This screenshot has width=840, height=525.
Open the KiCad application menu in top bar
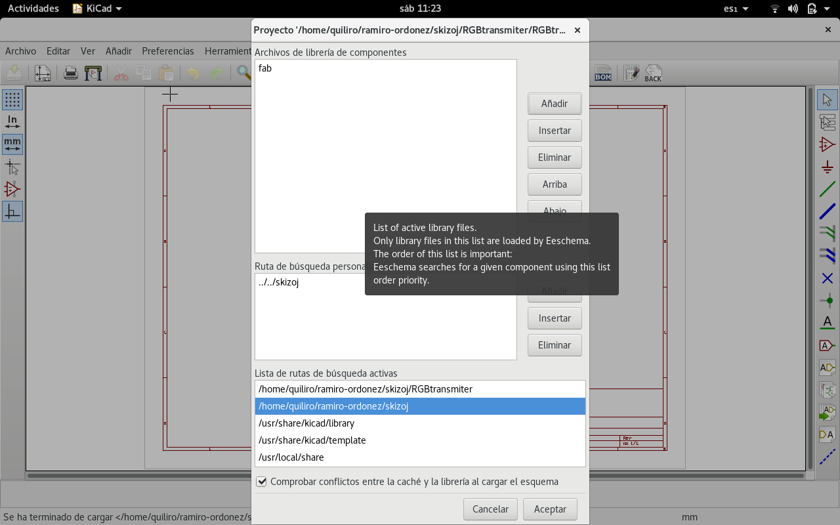tap(97, 9)
